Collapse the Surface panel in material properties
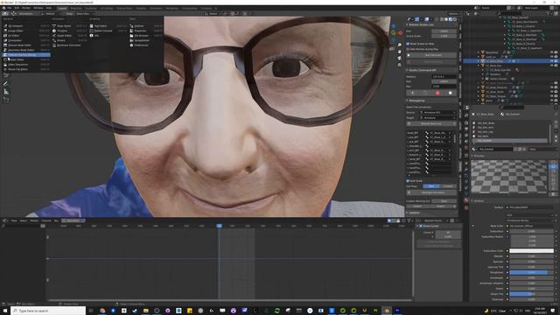This screenshot has width=560, height=315. (472, 201)
